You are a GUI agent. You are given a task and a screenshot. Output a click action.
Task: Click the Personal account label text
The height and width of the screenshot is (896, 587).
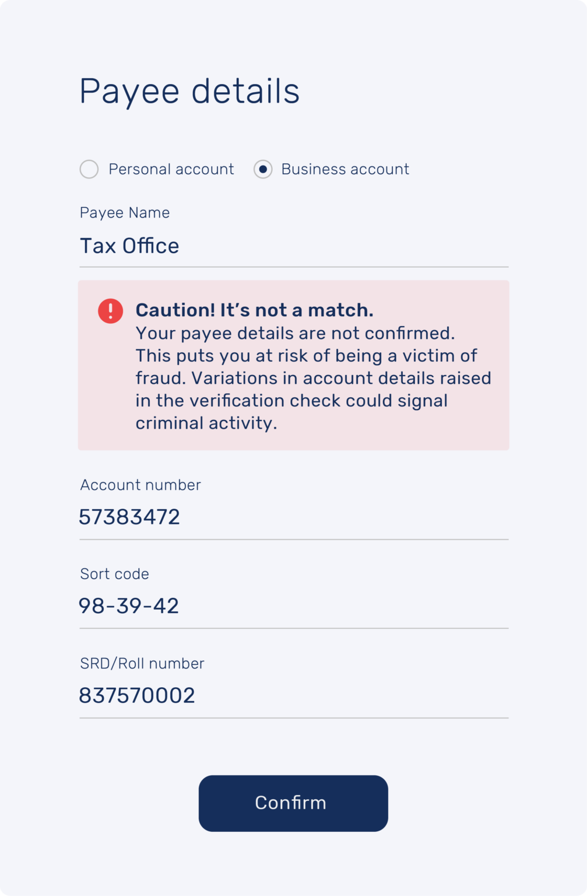pos(171,169)
